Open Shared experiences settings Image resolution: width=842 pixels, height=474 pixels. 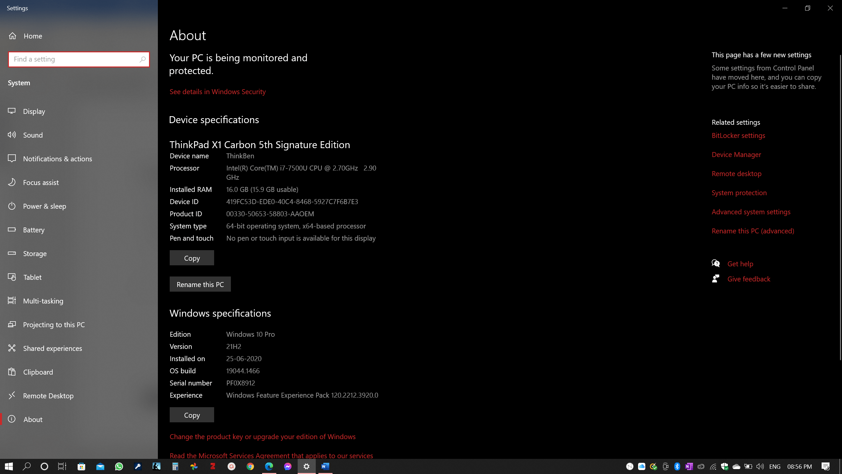(x=52, y=348)
